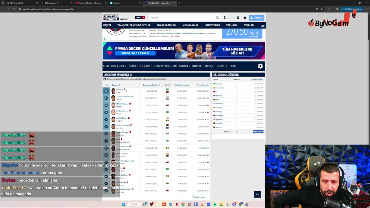Open Discord from the taskbar
The width and height of the screenshot is (370, 208).
[234, 204]
